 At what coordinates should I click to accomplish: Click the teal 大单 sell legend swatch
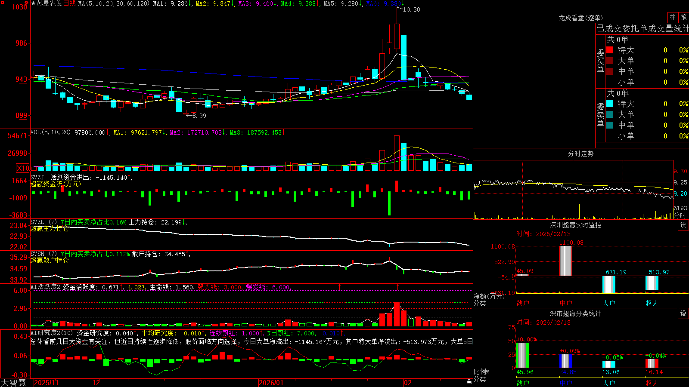pyautogui.click(x=610, y=114)
